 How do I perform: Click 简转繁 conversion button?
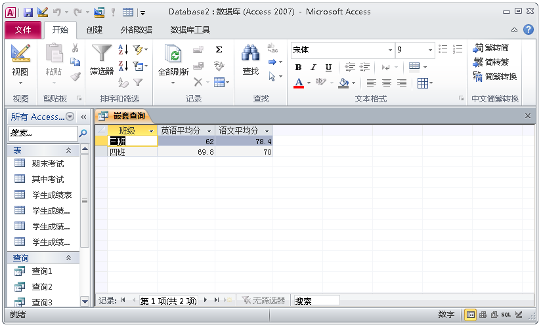point(491,62)
